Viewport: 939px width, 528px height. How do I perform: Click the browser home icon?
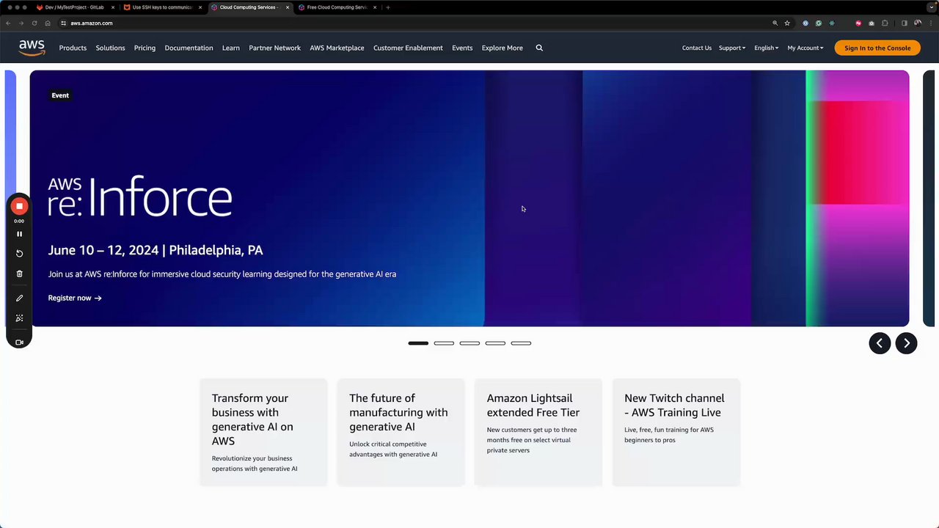[48, 23]
